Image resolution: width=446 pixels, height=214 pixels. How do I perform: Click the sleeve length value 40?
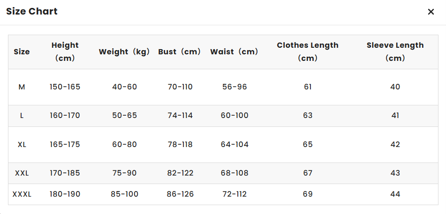coord(395,87)
